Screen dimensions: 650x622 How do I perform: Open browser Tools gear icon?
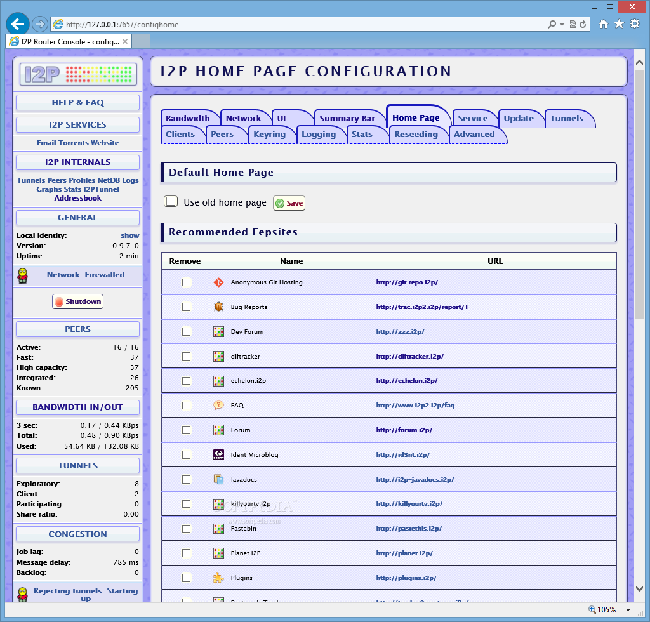(x=635, y=24)
